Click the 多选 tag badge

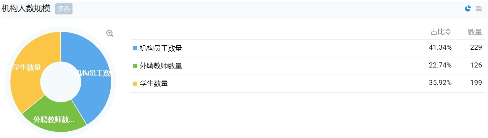point(64,9)
